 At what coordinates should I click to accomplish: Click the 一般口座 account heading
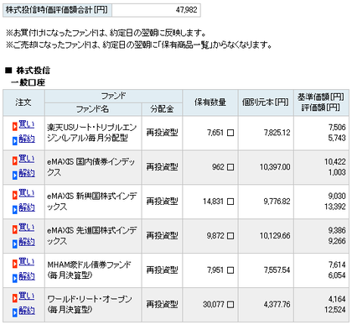point(28,82)
